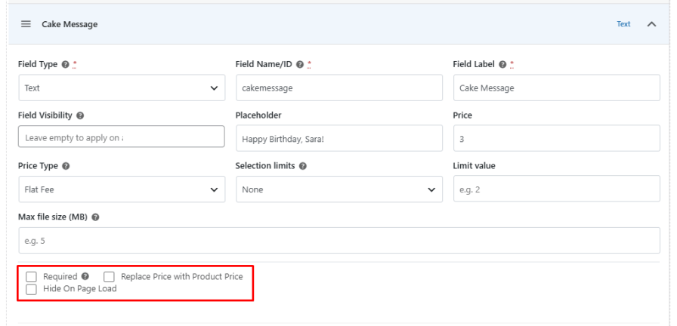Click help icon next to Field Type
The height and width of the screenshot is (326, 677).
point(65,65)
